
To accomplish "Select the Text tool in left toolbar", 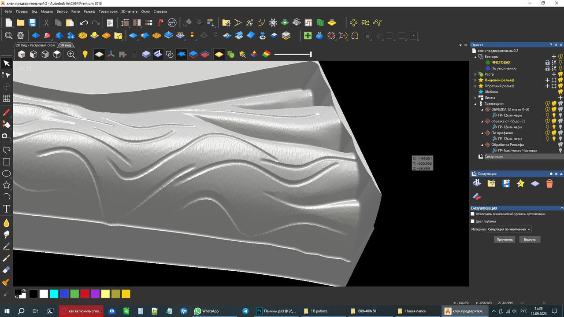I will [x=6, y=208].
